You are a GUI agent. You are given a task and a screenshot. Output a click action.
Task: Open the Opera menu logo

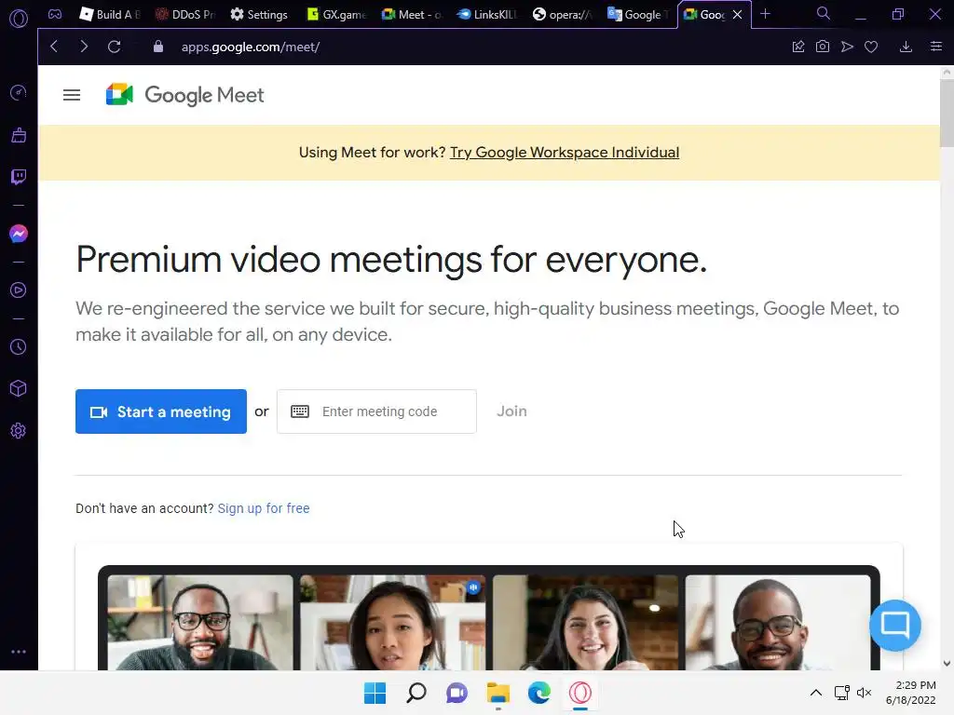pyautogui.click(x=19, y=19)
